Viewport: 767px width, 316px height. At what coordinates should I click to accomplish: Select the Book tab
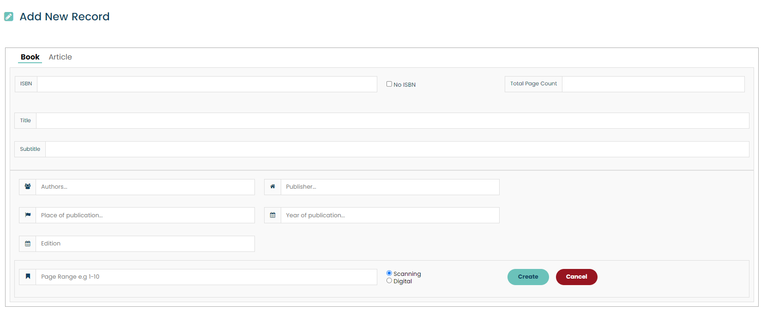click(30, 57)
